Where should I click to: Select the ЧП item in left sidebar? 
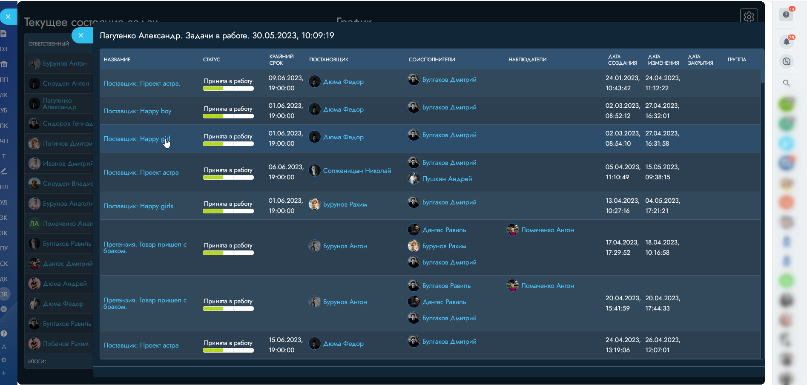(x=4, y=141)
